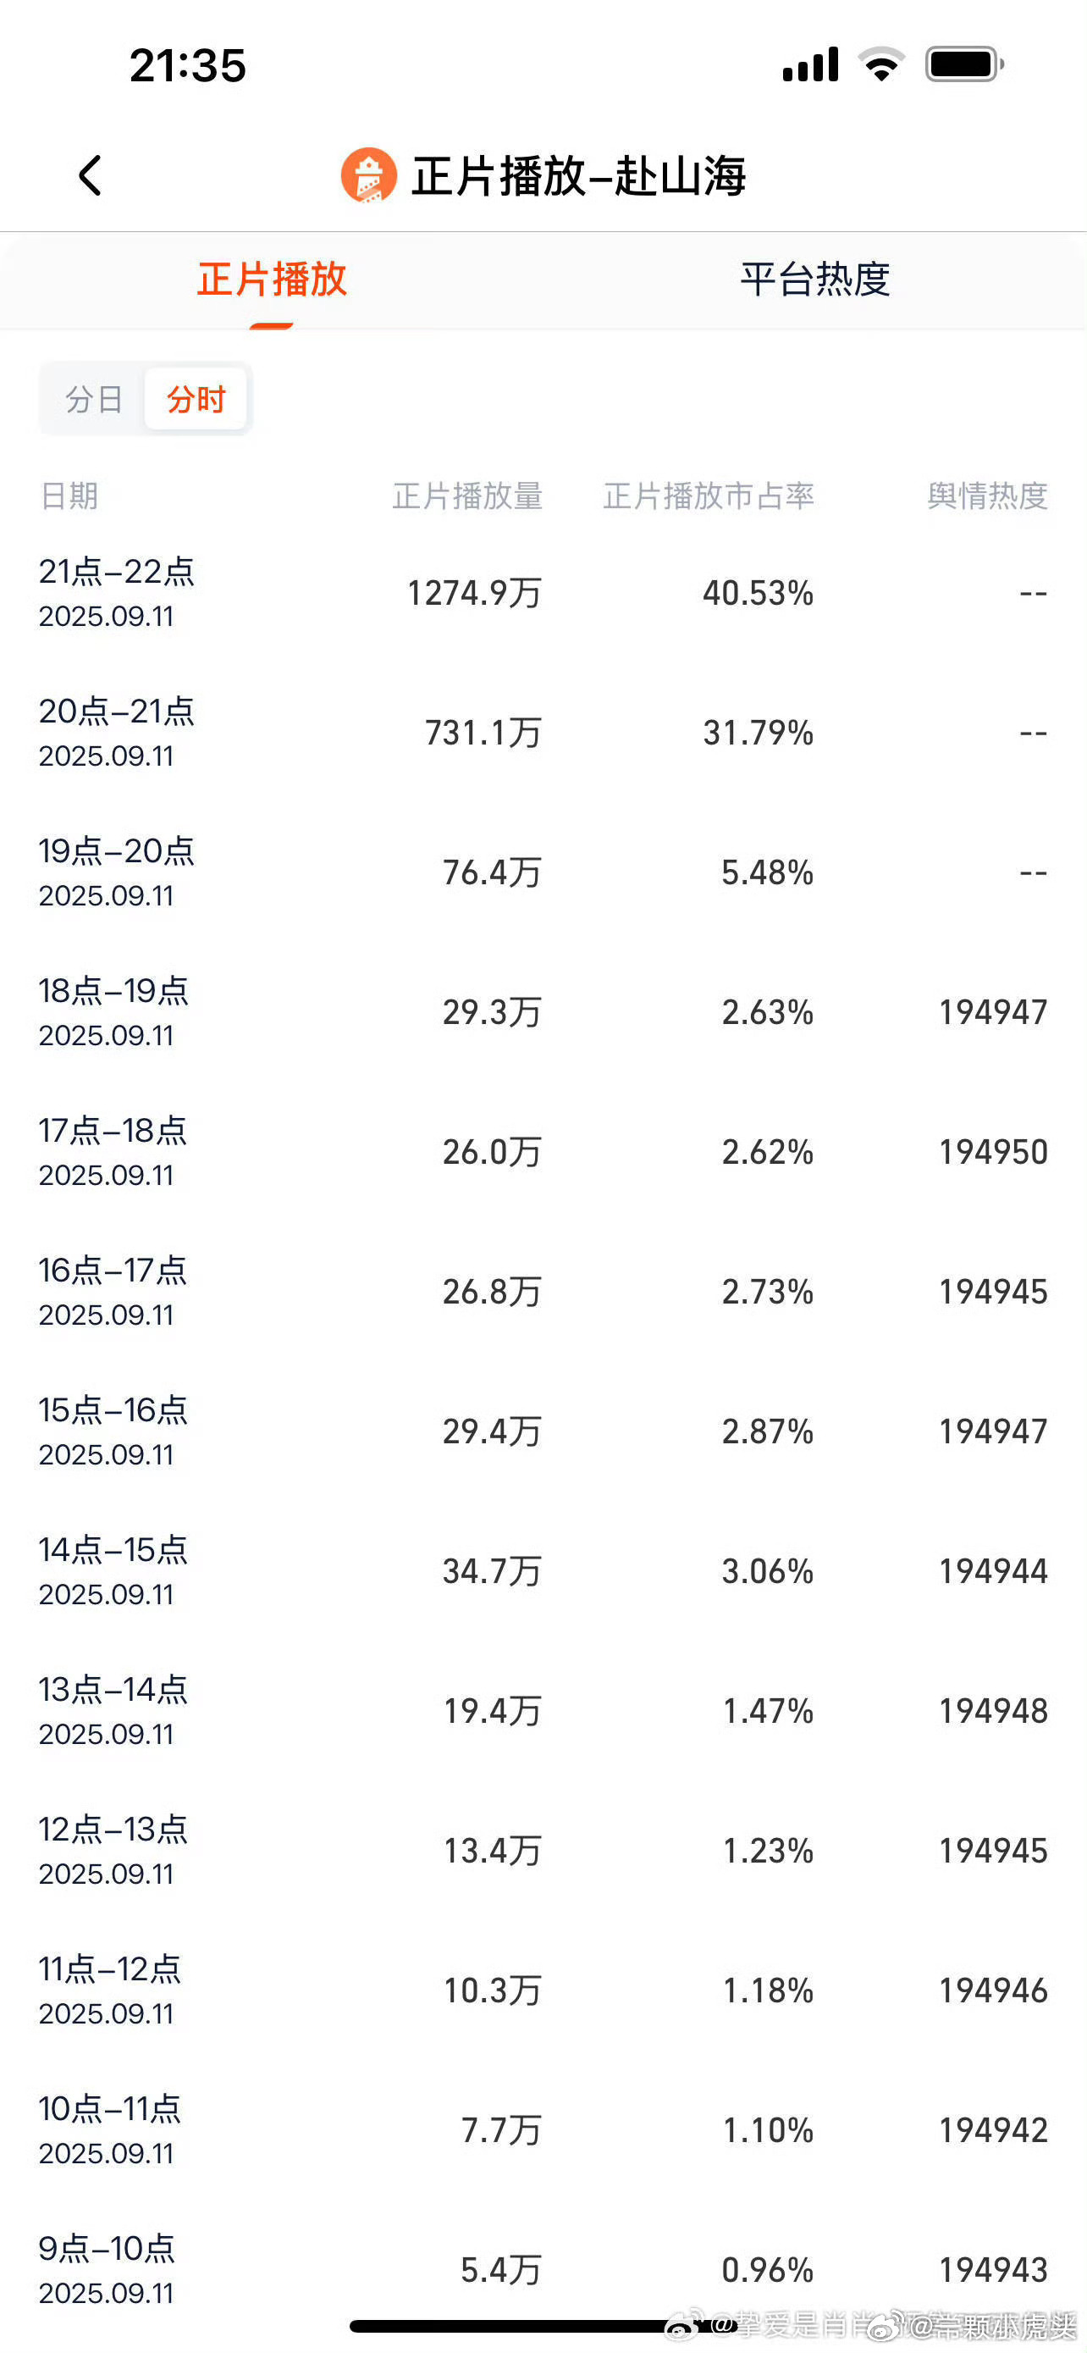Open the 正片播放 tab
The height and width of the screenshot is (2353, 1087).
pyautogui.click(x=272, y=280)
